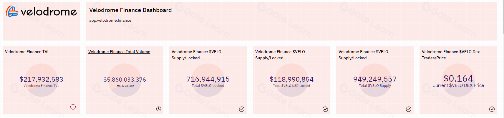Open the app.velodrome.finance link
The height and width of the screenshot is (118, 504).
coord(110,20)
